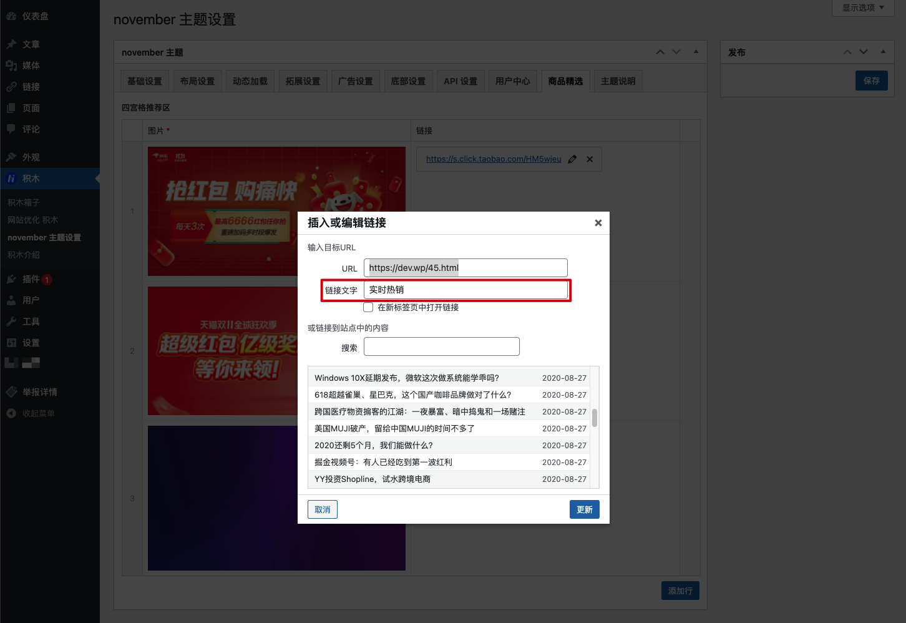Collapse the november 主题 panel triangle
This screenshot has width=906, height=623.
[x=696, y=52]
